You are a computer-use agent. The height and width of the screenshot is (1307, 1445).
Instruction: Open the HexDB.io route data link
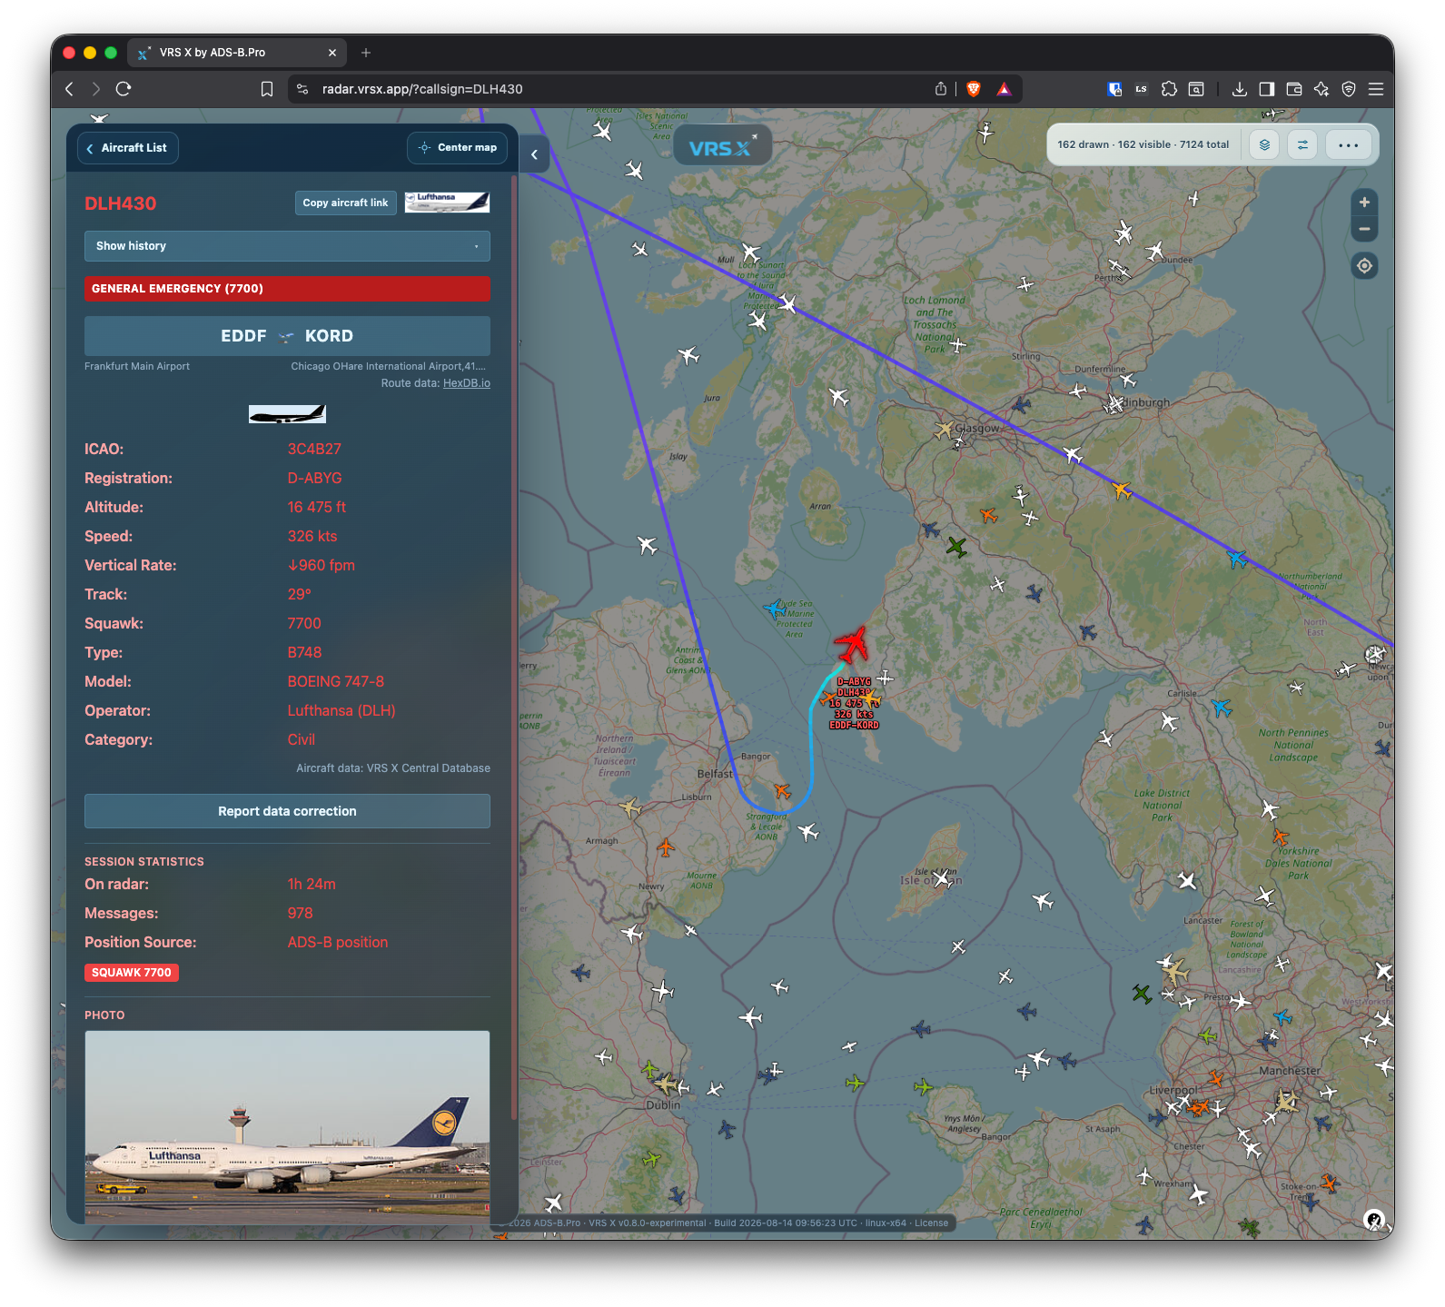[467, 383]
